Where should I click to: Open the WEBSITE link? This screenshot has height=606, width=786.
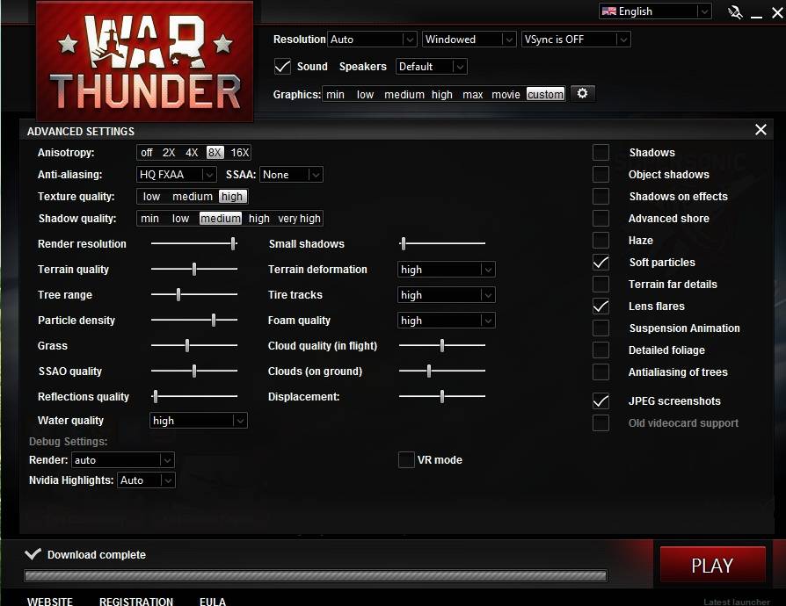[x=50, y=601]
